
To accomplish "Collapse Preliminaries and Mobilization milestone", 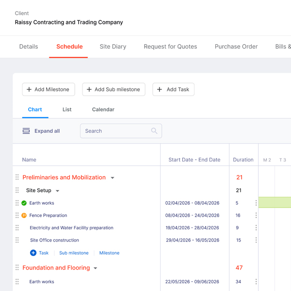I will click(113, 178).
